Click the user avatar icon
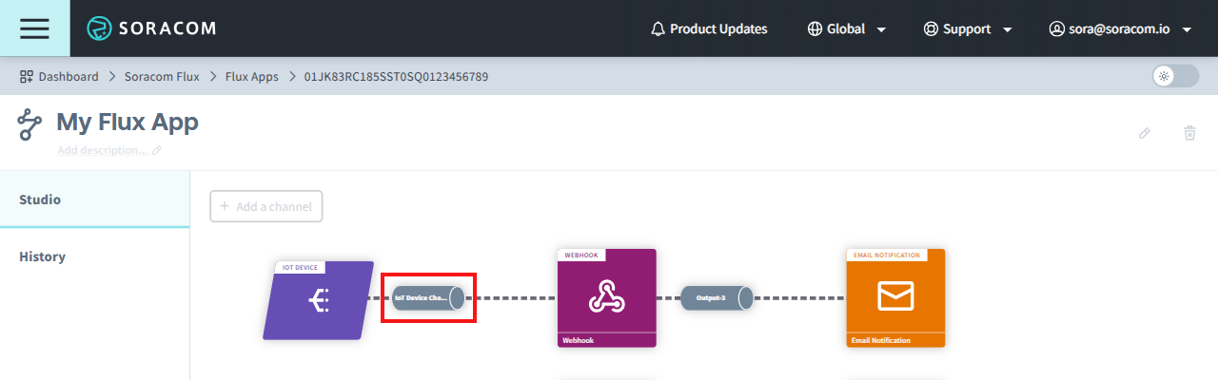This screenshot has width=1218, height=380. (x=1056, y=28)
